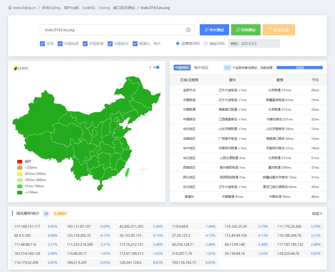Click IP 117.168.151.117
The height and width of the screenshot is (272, 335).
[27, 226]
